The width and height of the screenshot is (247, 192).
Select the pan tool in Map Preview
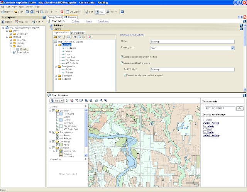point(72,100)
